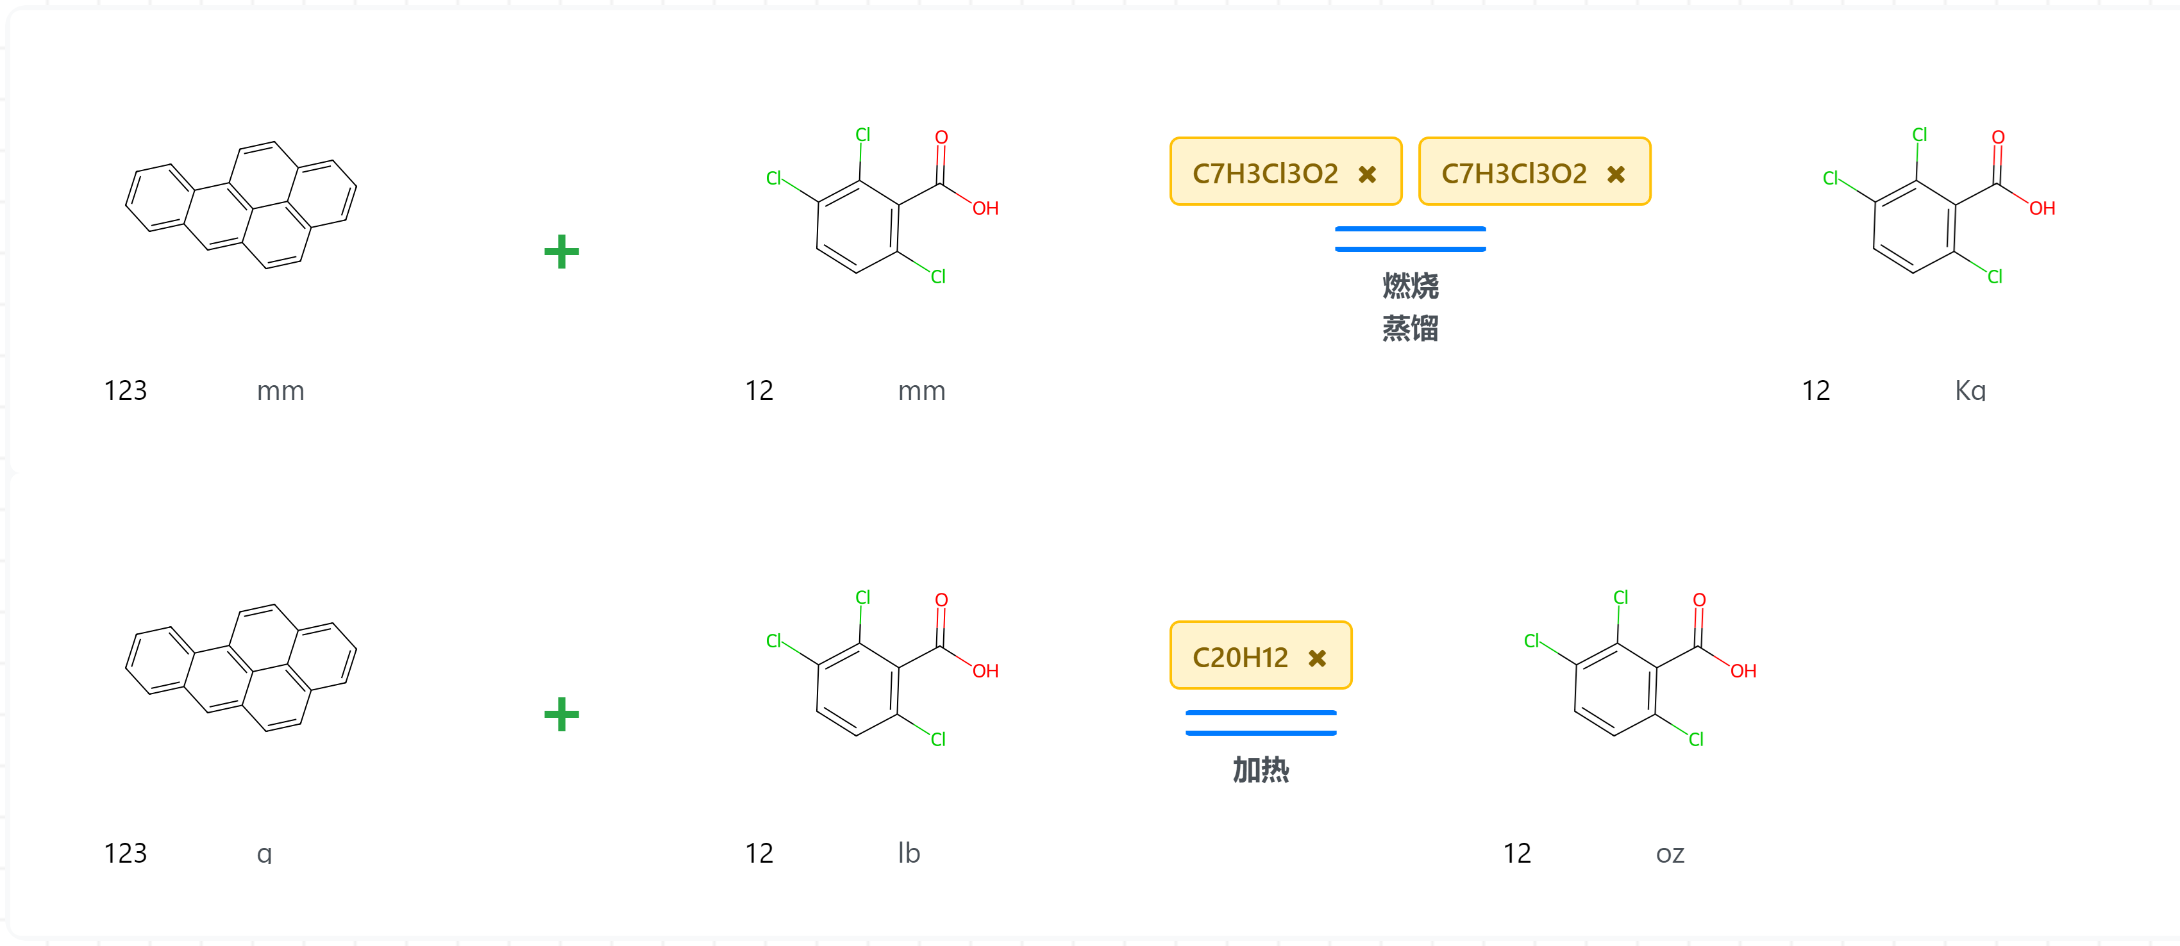Select the top-left polycyclic aromatic structure
The height and width of the screenshot is (946, 2180).
pyautogui.click(x=241, y=204)
